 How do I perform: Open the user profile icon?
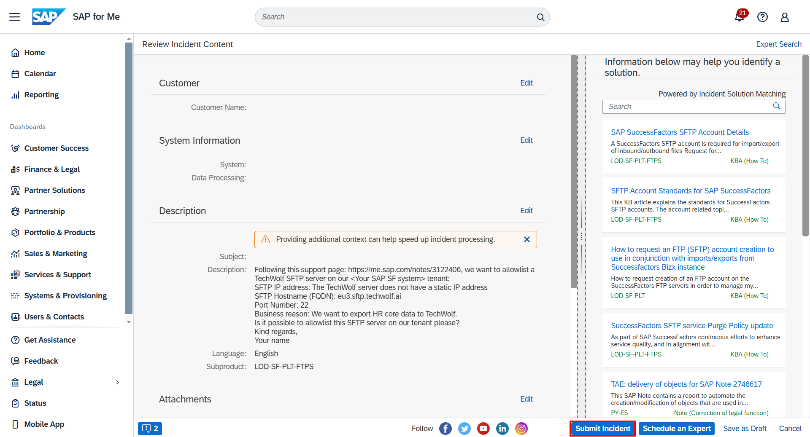[785, 17]
